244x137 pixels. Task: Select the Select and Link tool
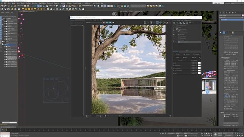coord(9,6)
